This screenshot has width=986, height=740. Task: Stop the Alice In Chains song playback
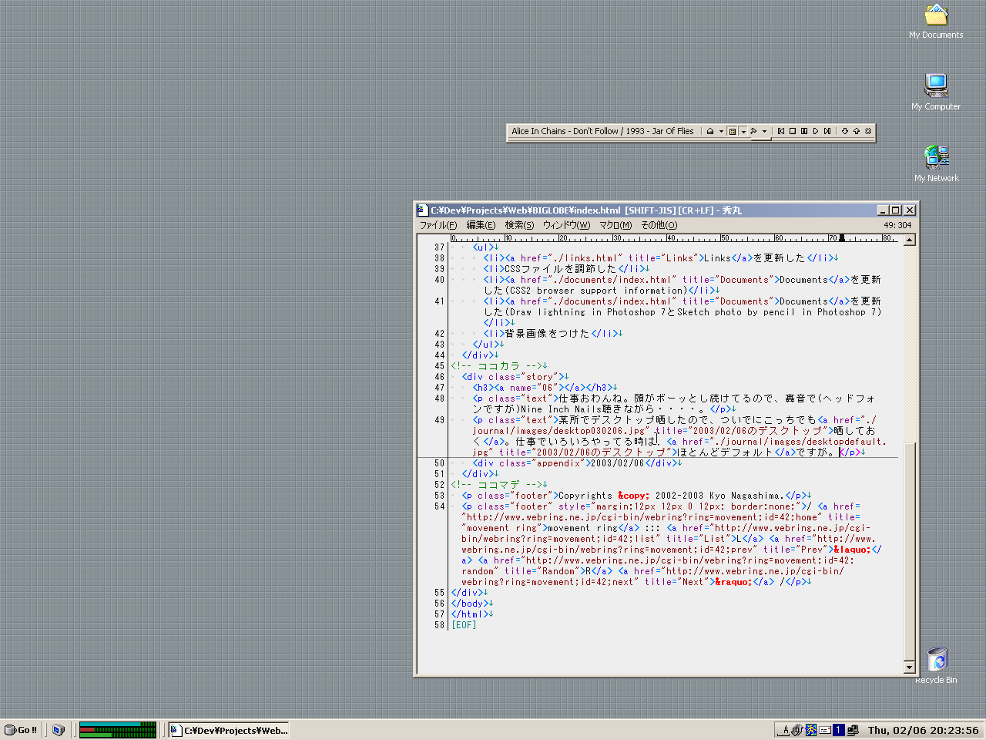tap(793, 131)
